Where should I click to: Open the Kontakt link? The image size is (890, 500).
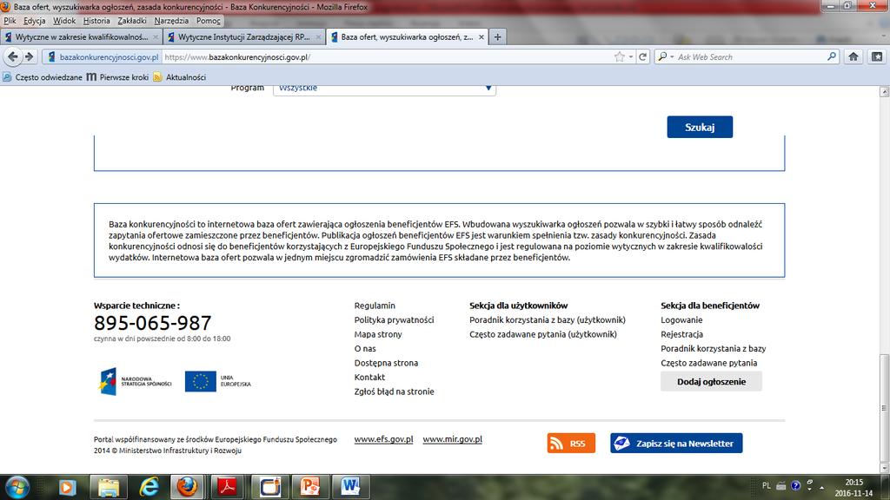pyautogui.click(x=369, y=377)
